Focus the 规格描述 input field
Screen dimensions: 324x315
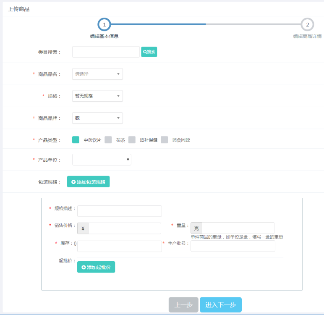pos(120,211)
